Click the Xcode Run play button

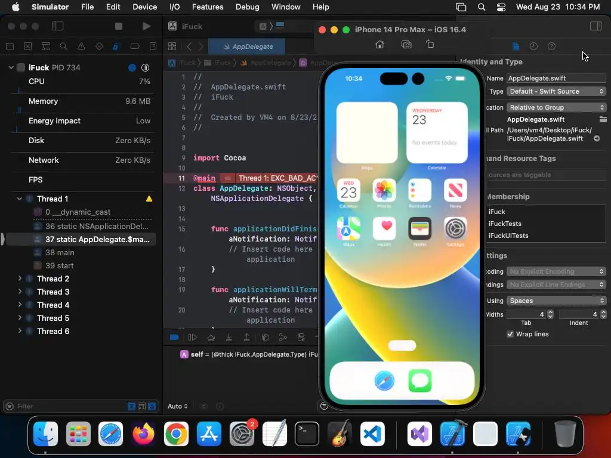click(147, 26)
